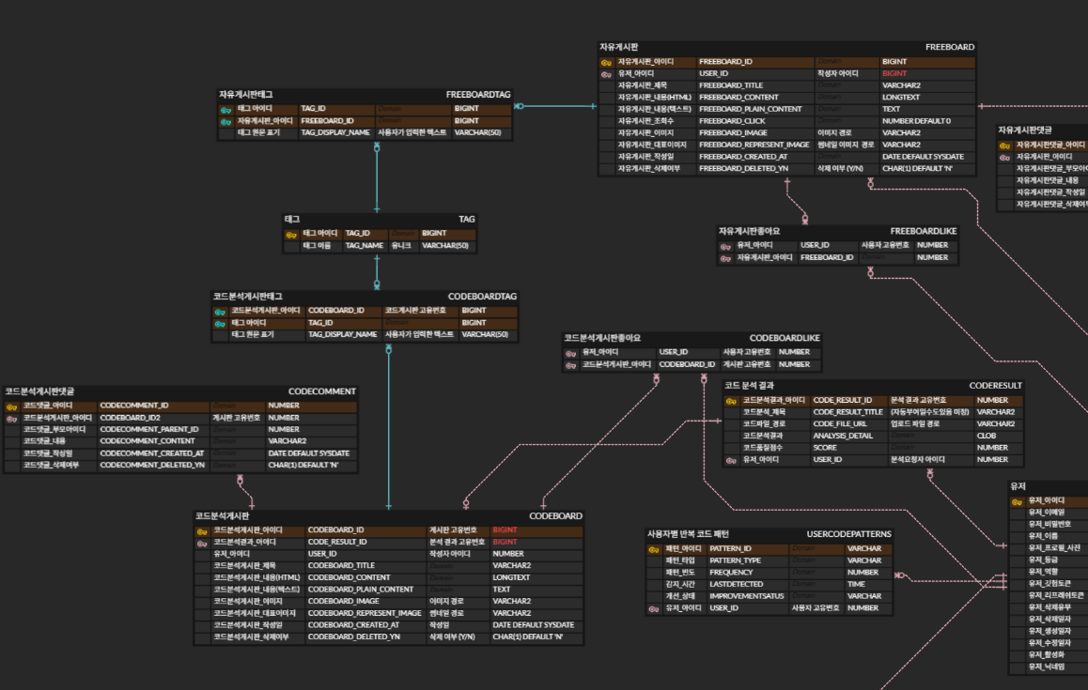Click the primary key icon beside FREEBOARD_ID
This screenshot has width=1088, height=690.
pos(606,62)
